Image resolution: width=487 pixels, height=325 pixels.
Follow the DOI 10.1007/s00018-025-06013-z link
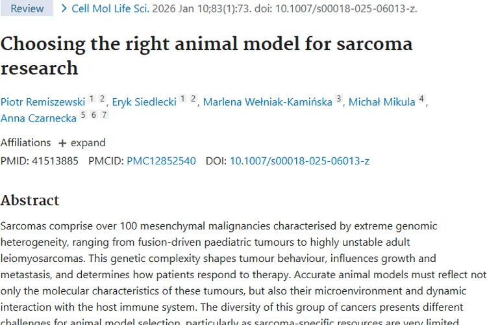click(x=299, y=161)
